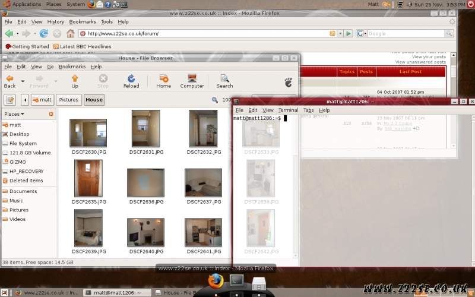This screenshot has height=297, width=475.
Task: Open Search in File Browser toolbar
Action: click(224, 82)
